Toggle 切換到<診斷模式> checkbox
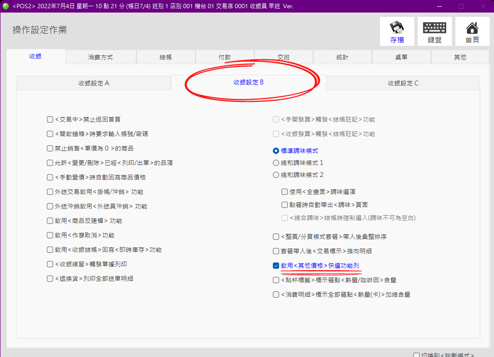The width and height of the screenshot is (494, 357). point(416,355)
